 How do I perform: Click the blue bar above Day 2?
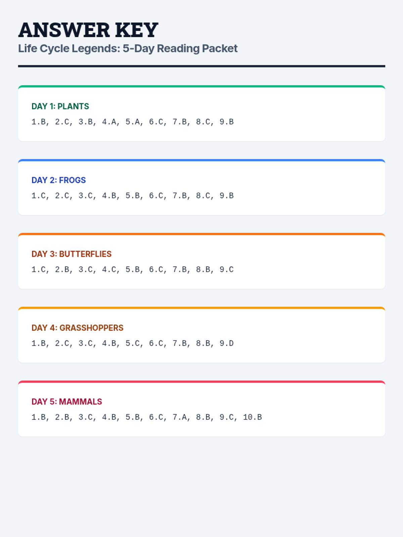coord(201,160)
